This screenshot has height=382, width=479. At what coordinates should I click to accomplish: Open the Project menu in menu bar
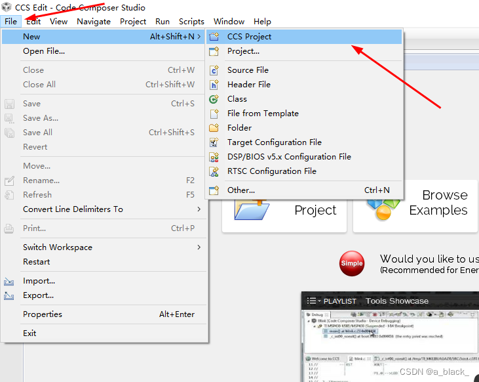(x=133, y=22)
